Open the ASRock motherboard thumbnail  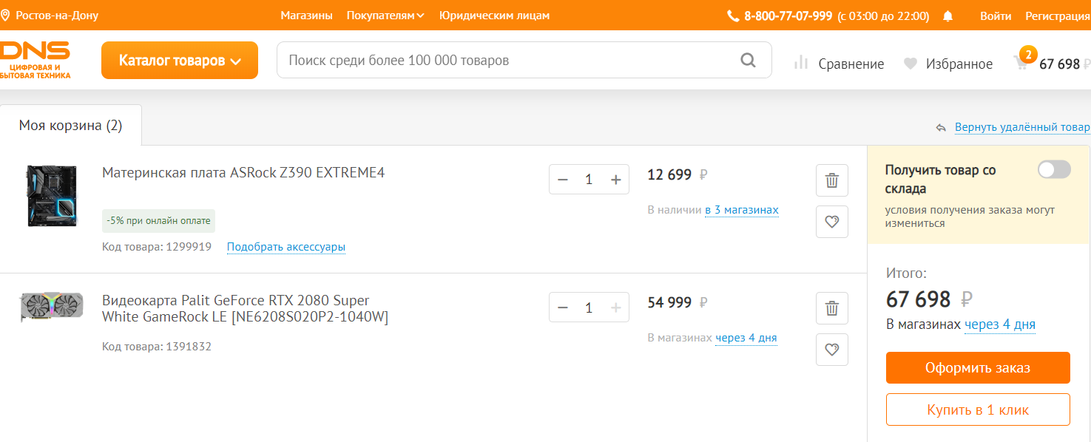(x=50, y=195)
